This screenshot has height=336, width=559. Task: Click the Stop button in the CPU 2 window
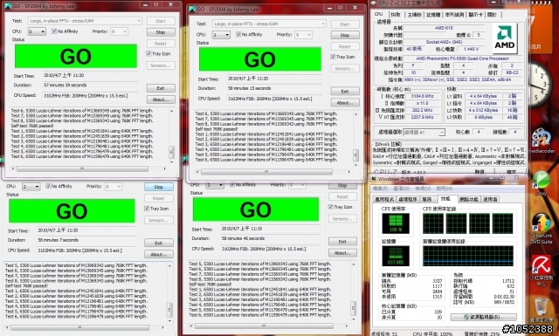159,187
